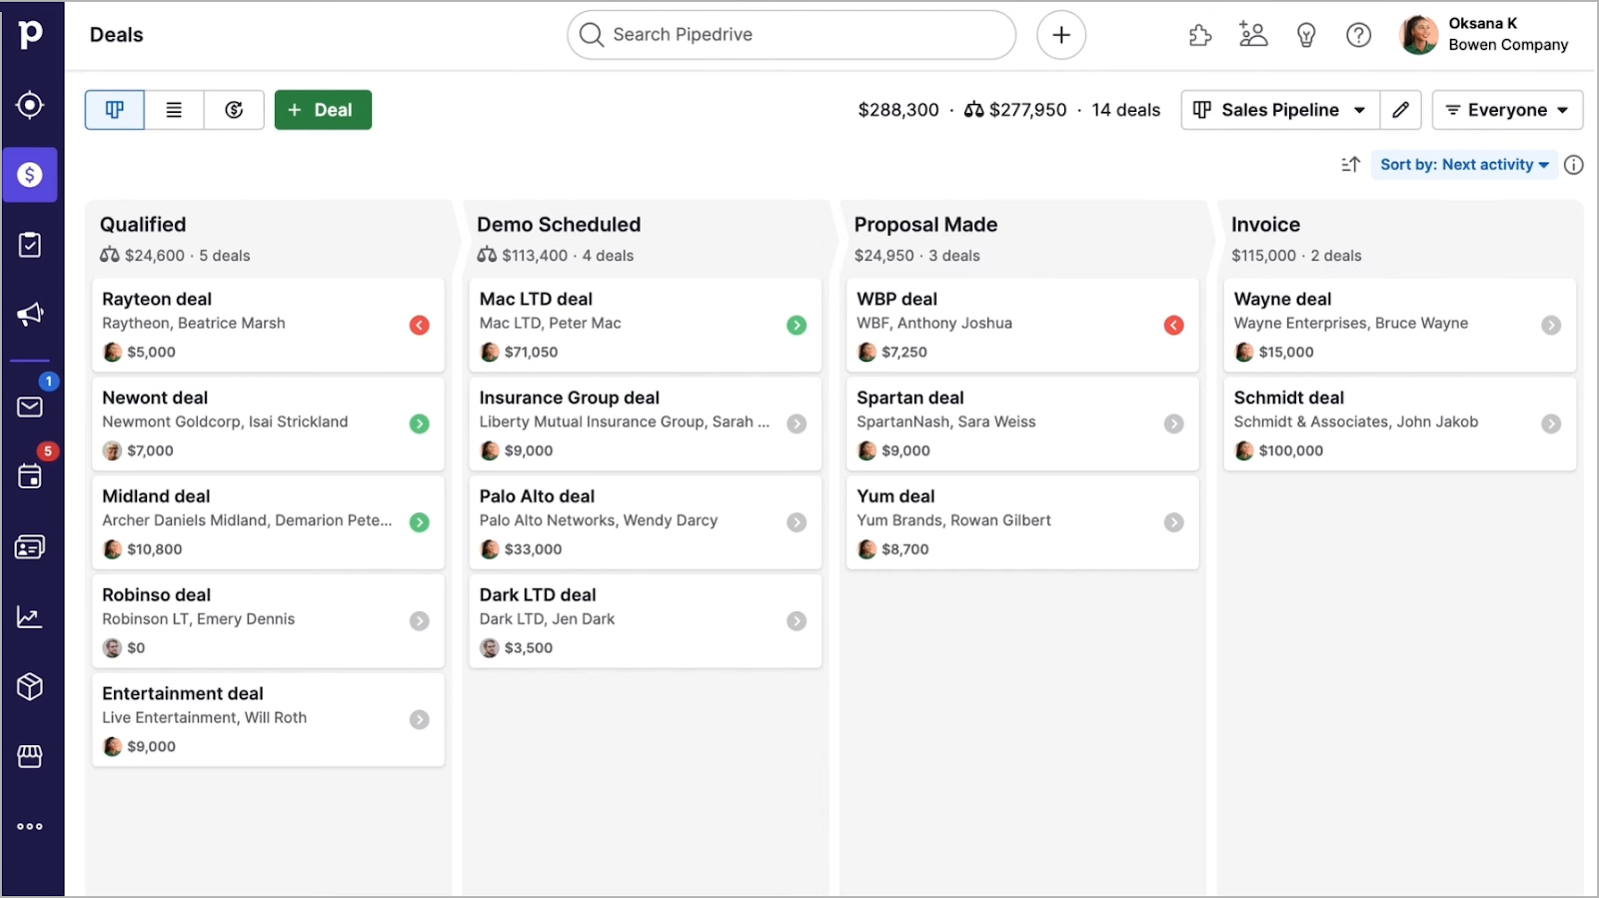
Task: Open the sales assistant lightbulb icon
Action: (1306, 35)
